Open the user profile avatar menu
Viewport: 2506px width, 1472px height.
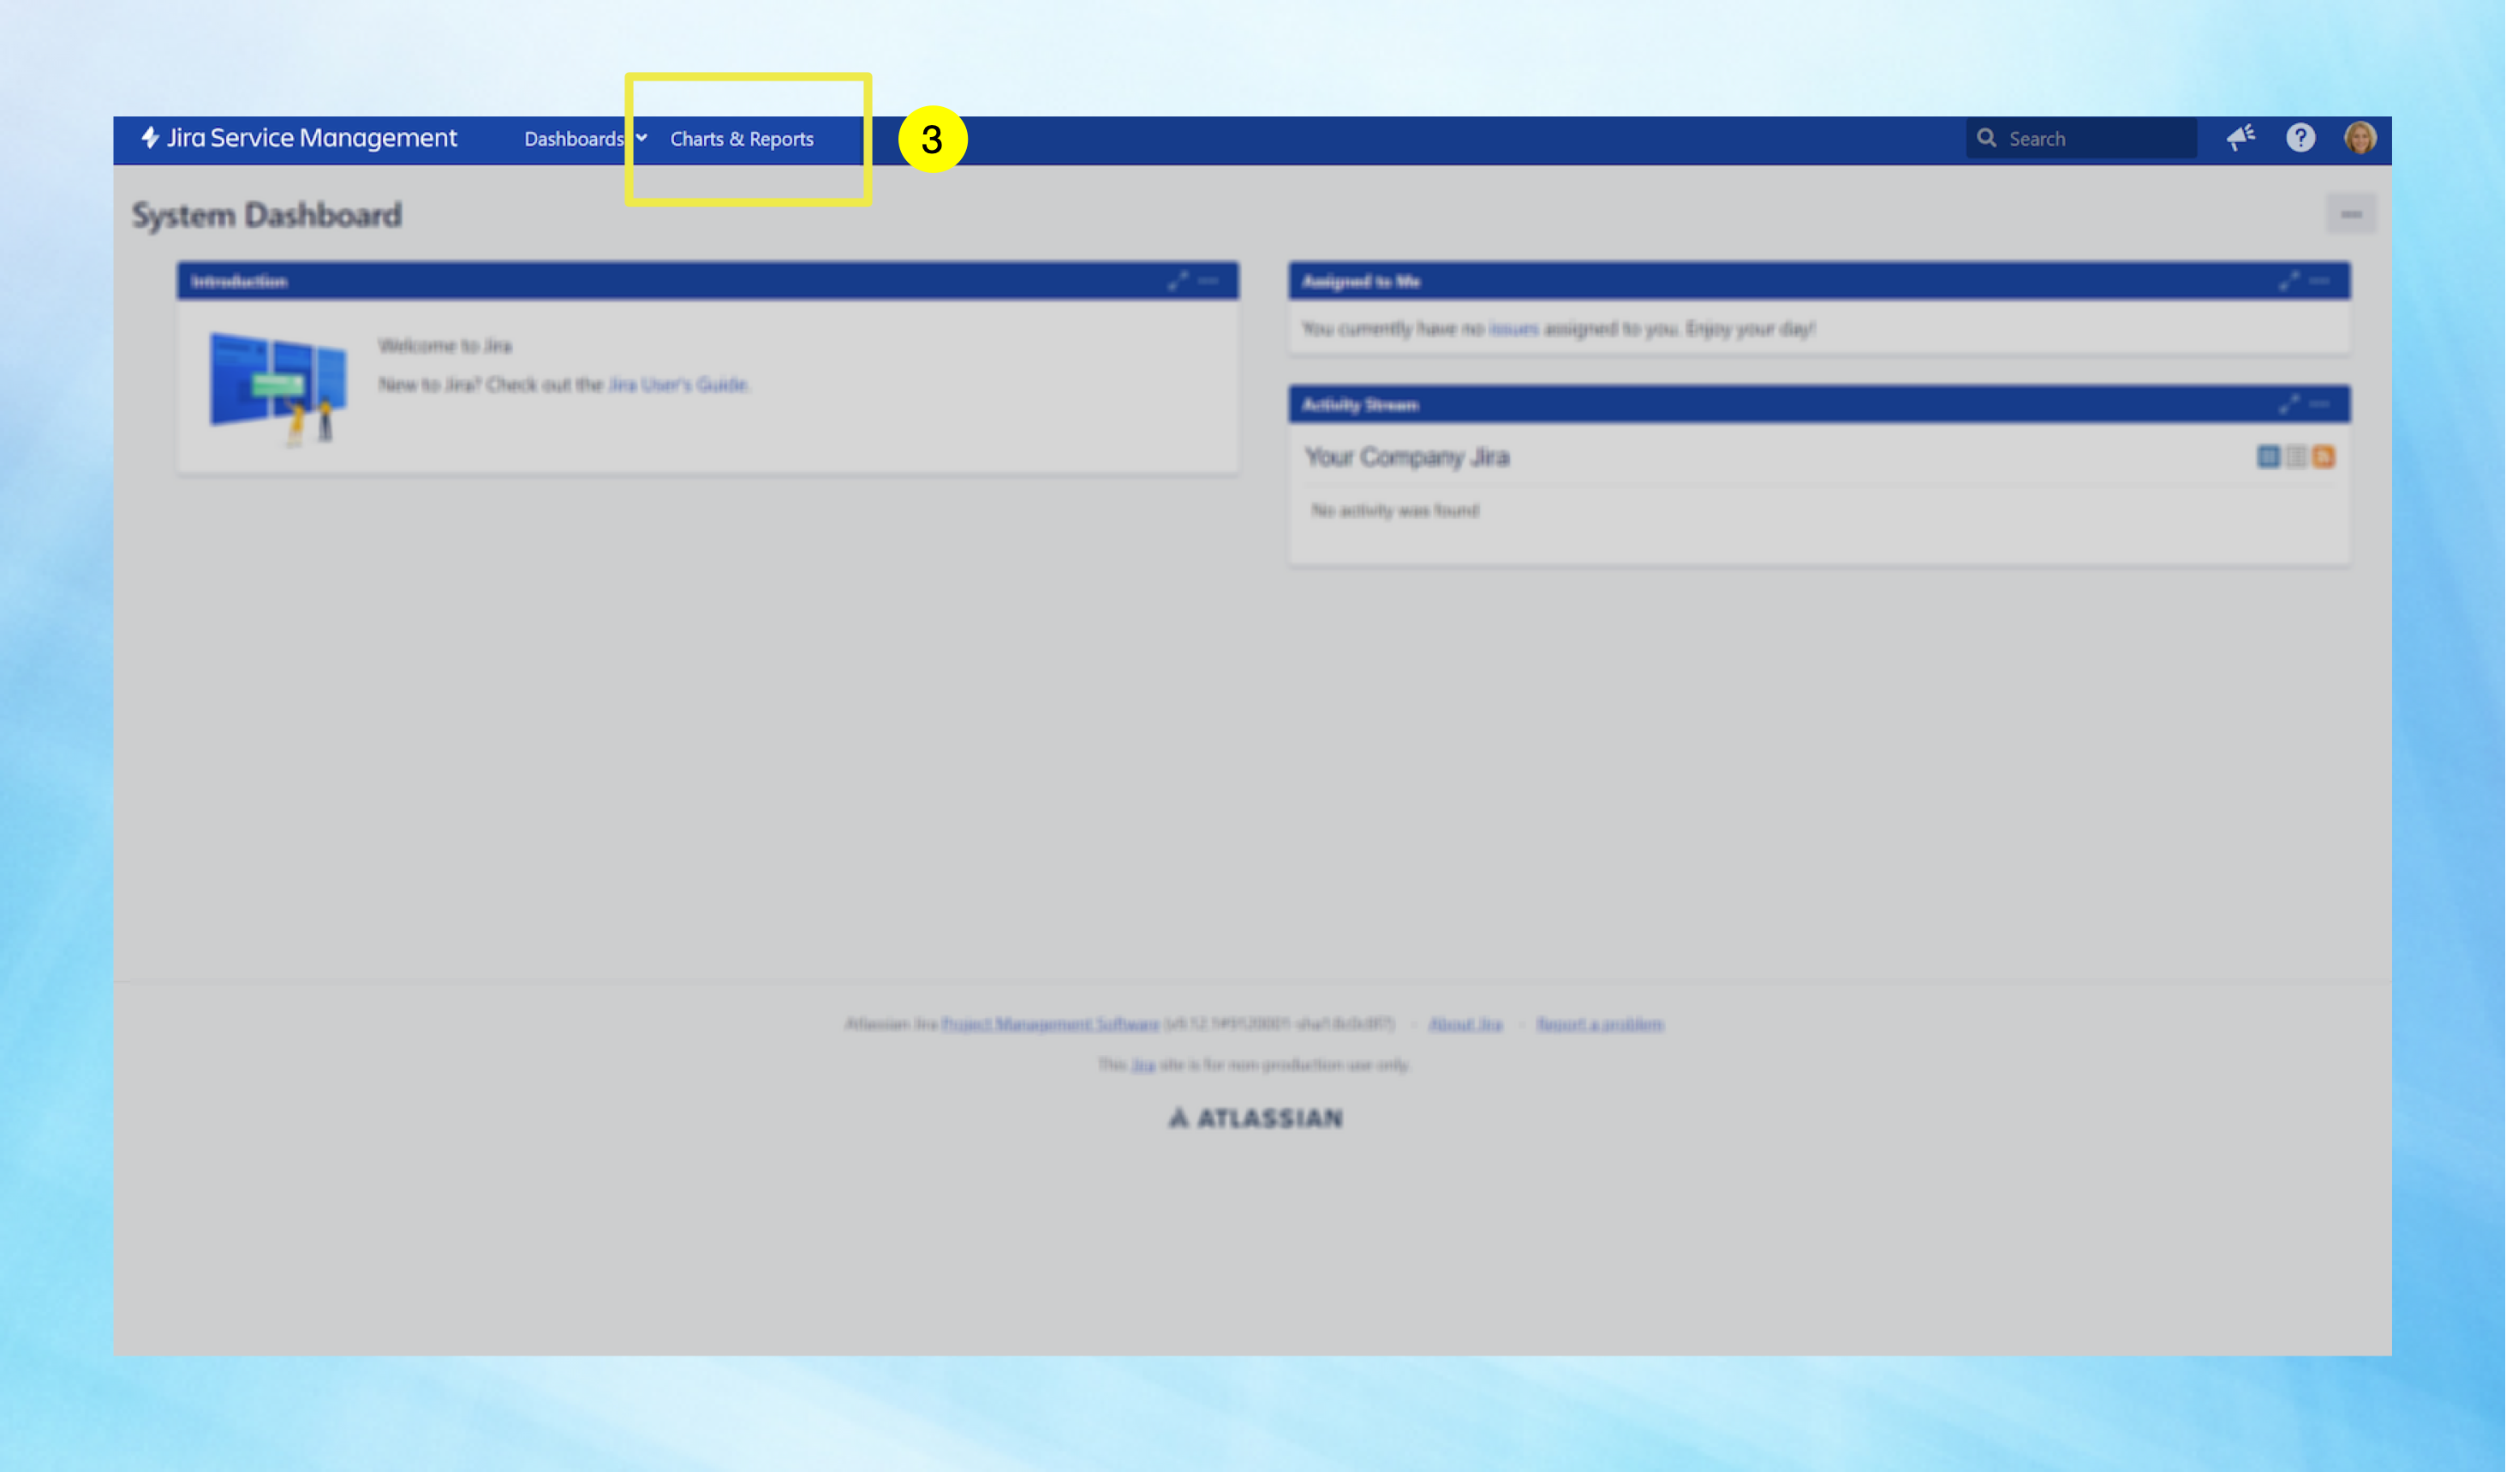[2360, 138]
